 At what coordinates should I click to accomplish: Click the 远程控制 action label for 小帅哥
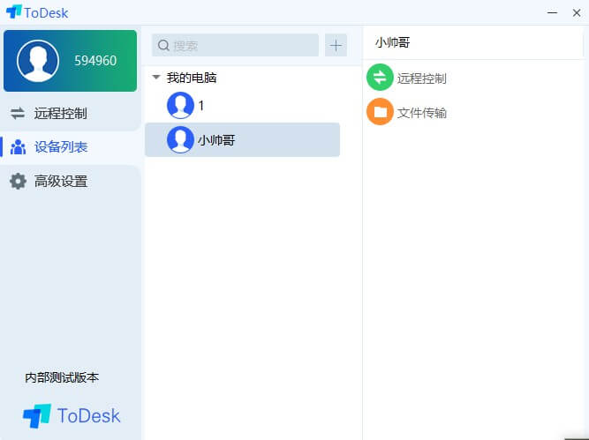tap(421, 78)
